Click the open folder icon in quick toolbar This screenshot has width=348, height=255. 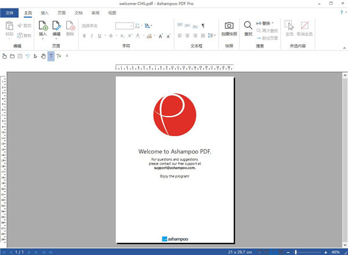tap(12, 56)
